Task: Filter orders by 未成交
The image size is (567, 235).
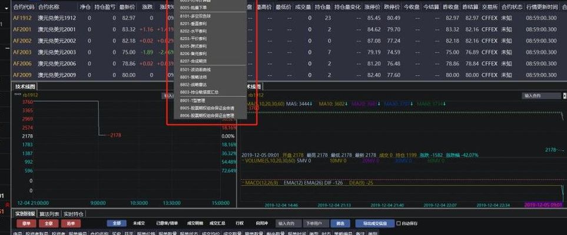Action: (x=139, y=223)
